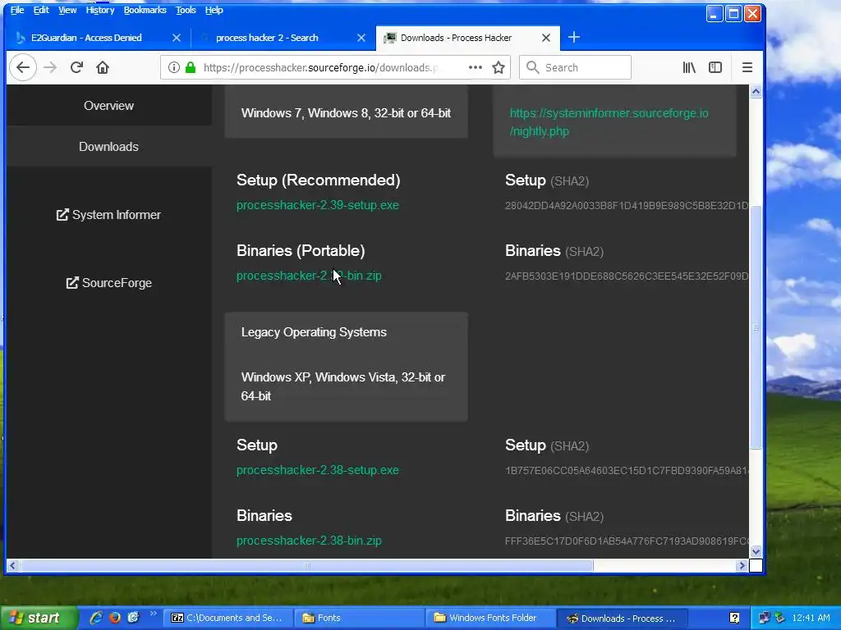This screenshot has width=841, height=630.
Task: Expand quick launch chevron on taskbar
Action: click(x=154, y=614)
